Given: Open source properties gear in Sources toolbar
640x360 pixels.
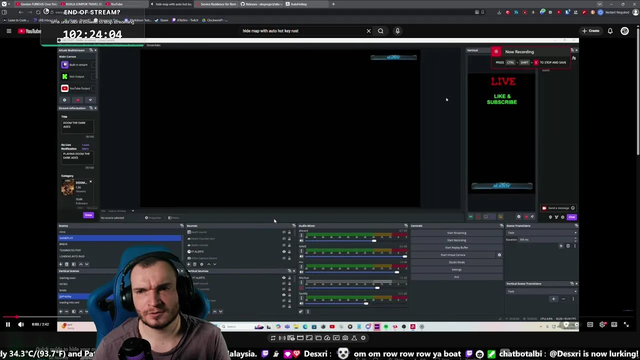Looking at the screenshot, I should [x=201, y=264].
